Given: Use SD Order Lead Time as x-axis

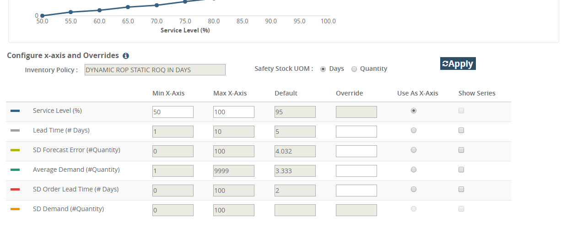Looking at the screenshot, I should [414, 189].
